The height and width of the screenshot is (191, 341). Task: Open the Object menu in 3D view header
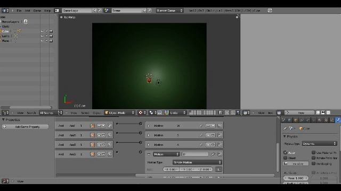pyautogui.click(x=97, y=112)
